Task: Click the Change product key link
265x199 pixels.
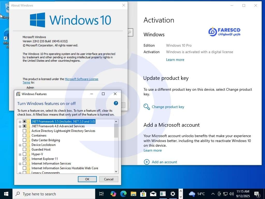Action: point(168,107)
